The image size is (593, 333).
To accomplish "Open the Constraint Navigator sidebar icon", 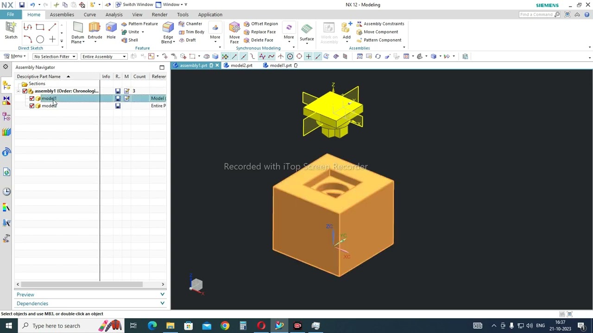I will click(6, 100).
